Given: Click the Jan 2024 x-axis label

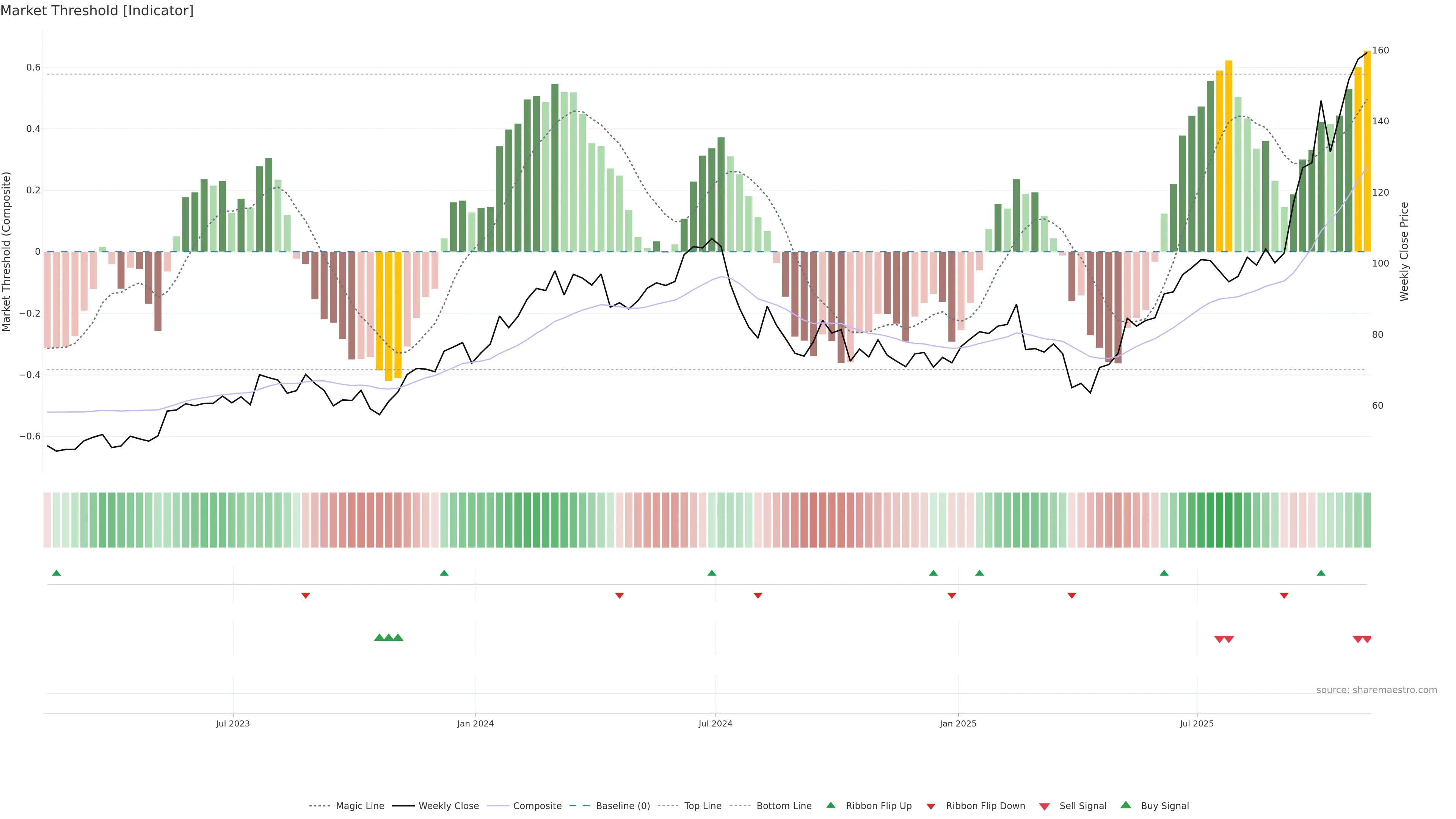Looking at the screenshot, I should tap(475, 723).
